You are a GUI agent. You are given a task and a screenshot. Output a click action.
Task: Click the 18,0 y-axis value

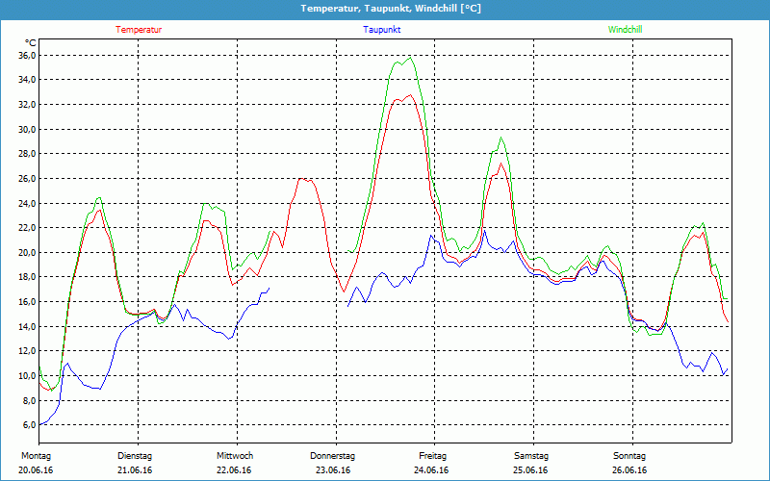pyautogui.click(x=28, y=277)
